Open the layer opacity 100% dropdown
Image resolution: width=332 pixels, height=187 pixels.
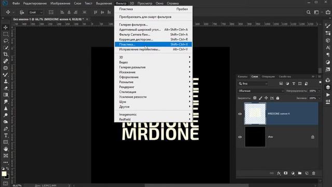(x=320, y=91)
